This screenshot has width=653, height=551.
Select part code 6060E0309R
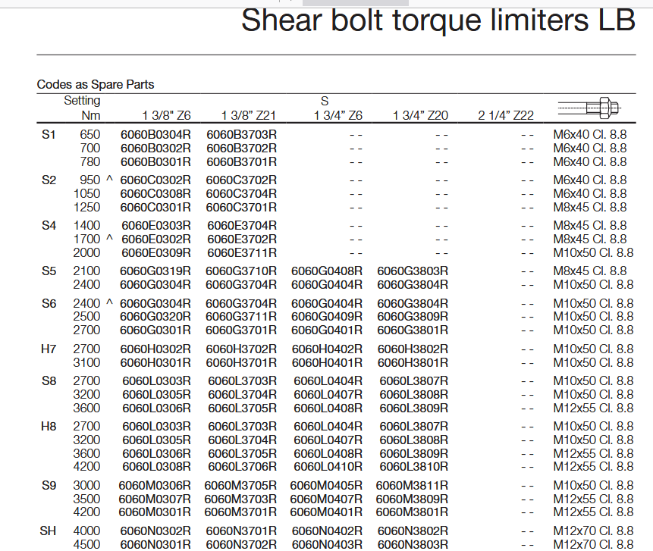coord(156,253)
